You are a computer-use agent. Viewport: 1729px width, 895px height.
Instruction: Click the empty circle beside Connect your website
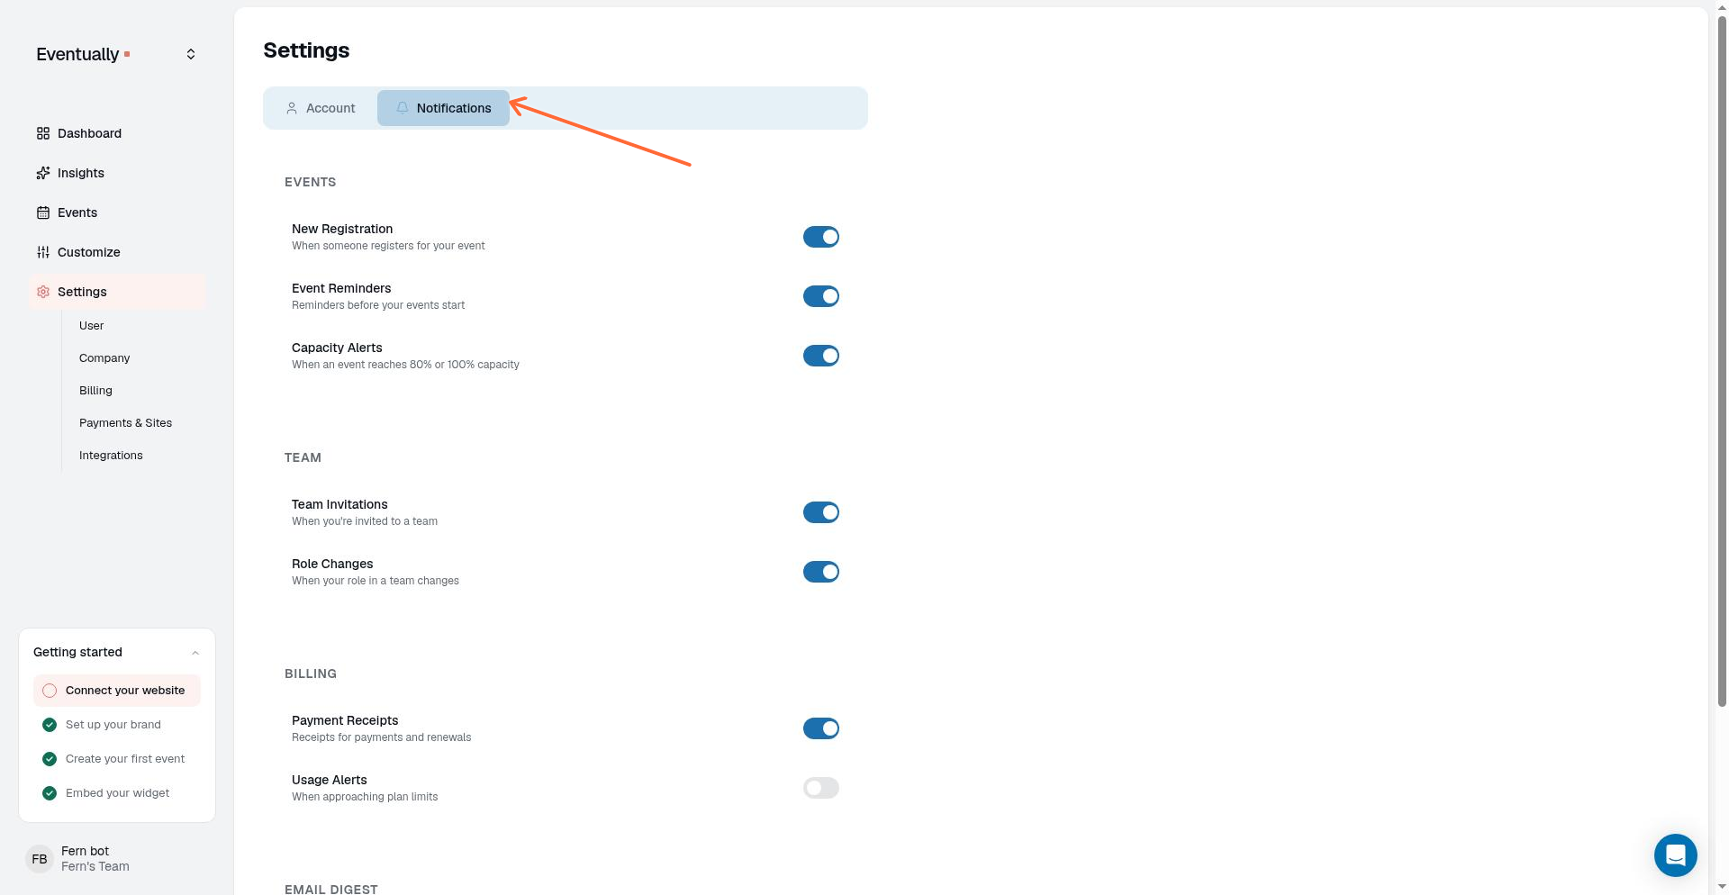tap(50, 691)
